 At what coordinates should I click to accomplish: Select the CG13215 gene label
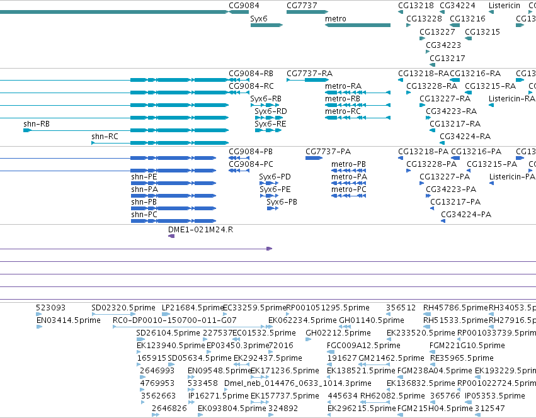(482, 31)
